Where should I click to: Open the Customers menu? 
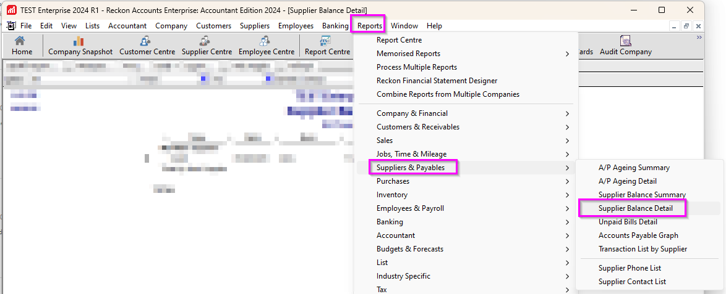[x=213, y=26]
